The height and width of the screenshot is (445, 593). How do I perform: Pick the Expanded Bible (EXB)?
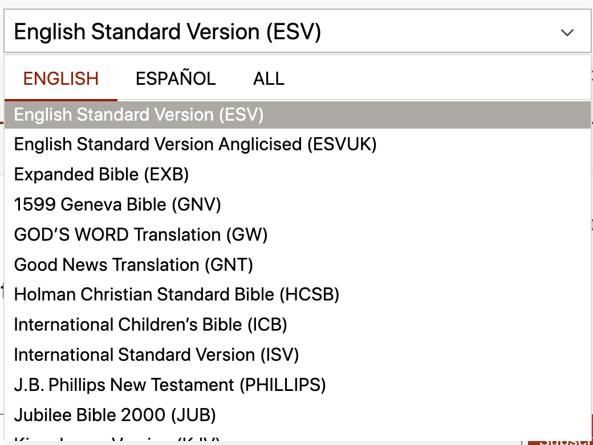pyautogui.click(x=101, y=174)
